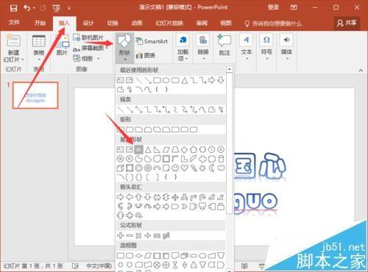The width and height of the screenshot is (368, 272).
Task: Pick the cube shape in basic shapes
Action: click(x=120, y=168)
